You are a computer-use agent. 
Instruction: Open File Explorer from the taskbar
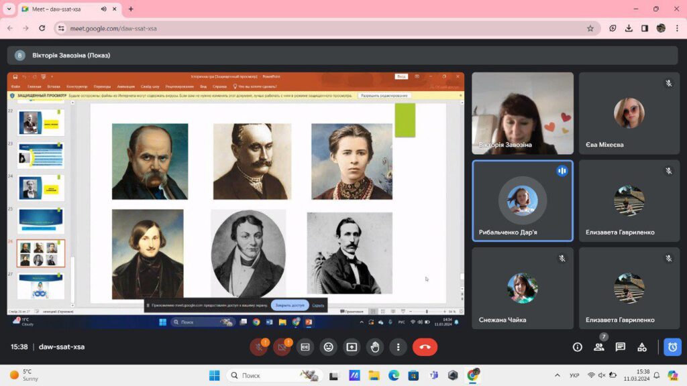[x=374, y=375]
